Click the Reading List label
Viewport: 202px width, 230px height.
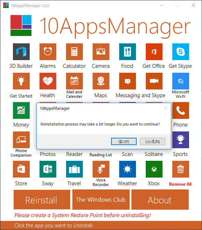[x=101, y=155]
